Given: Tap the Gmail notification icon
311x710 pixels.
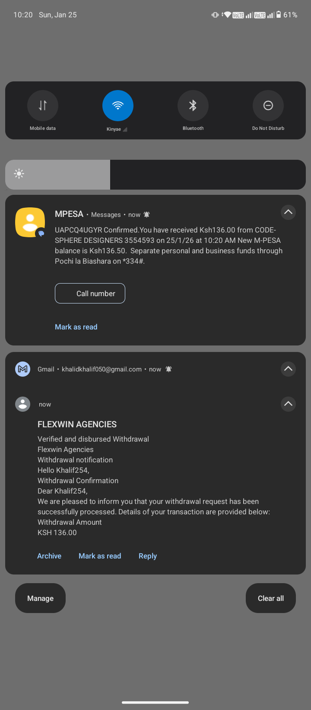Looking at the screenshot, I should [x=22, y=369].
